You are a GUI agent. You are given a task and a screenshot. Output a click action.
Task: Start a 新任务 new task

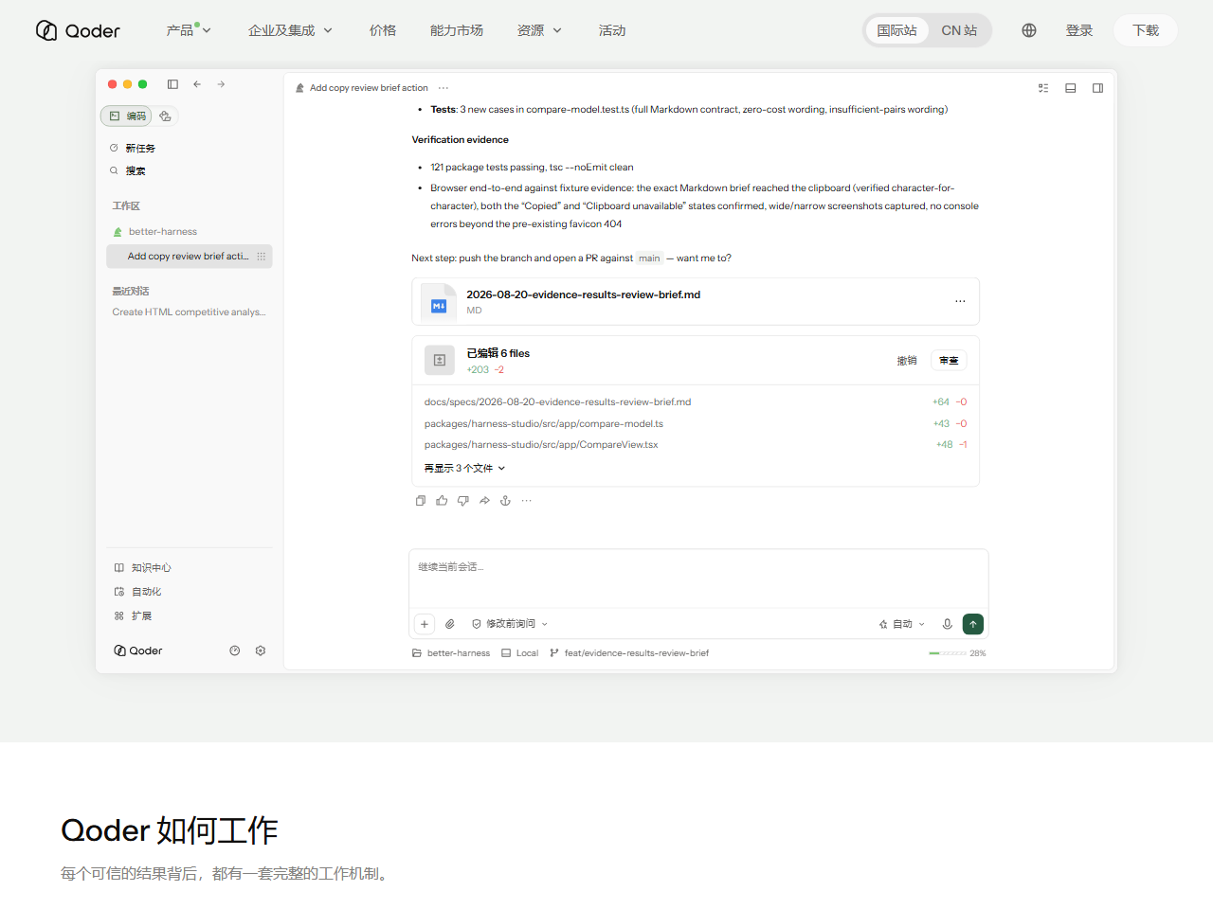[x=133, y=148]
